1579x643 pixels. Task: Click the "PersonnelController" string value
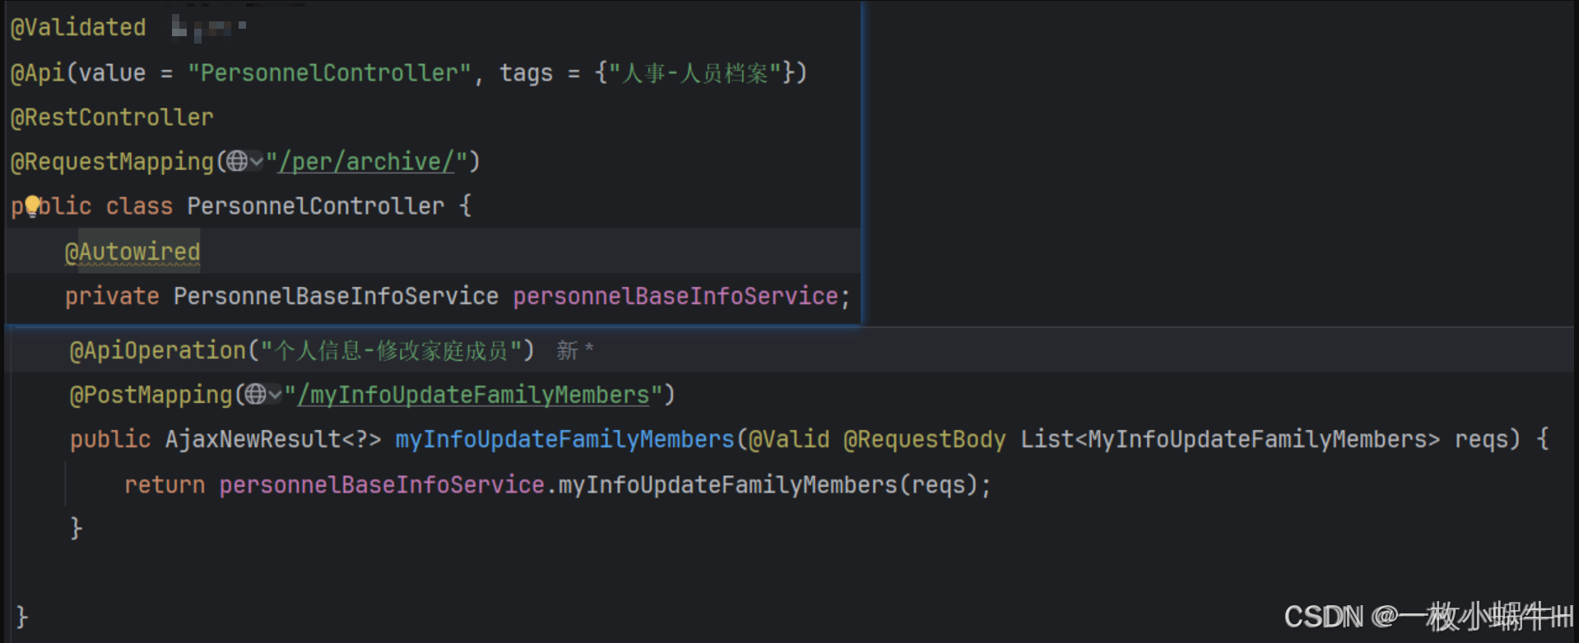[329, 73]
